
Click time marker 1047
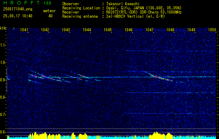coord(149,30)
